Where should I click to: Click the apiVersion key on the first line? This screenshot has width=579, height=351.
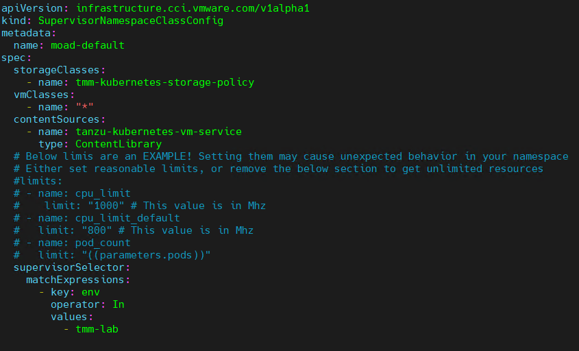32,8
